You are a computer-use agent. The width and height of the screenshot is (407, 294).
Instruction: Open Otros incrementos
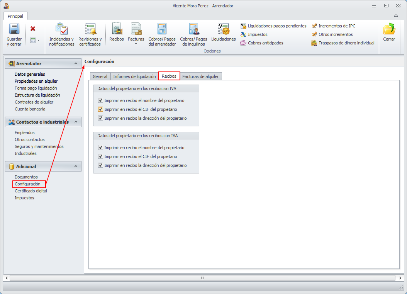click(x=332, y=34)
